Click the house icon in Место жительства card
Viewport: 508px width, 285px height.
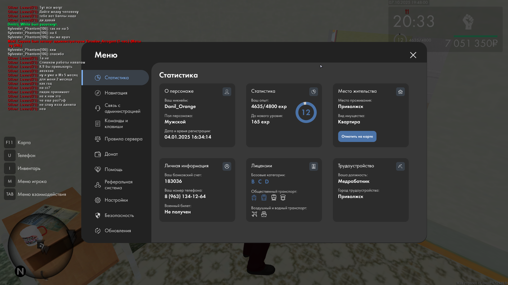click(400, 92)
